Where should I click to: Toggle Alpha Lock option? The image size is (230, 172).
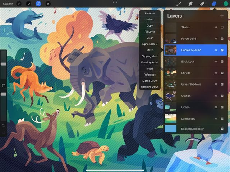[x=149, y=44]
